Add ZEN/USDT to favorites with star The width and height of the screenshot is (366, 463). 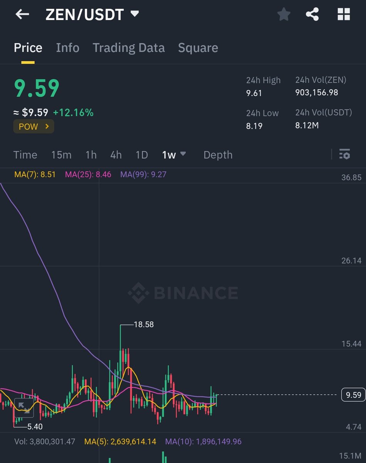[284, 15]
